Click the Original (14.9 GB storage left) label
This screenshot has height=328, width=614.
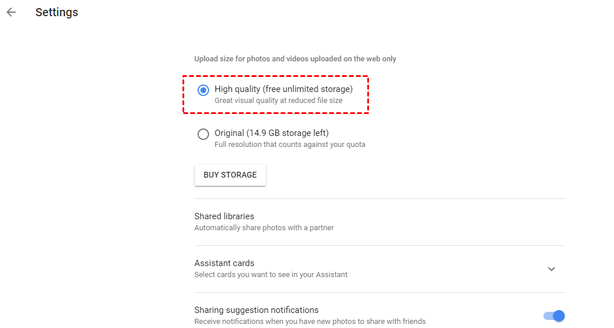pos(271,133)
